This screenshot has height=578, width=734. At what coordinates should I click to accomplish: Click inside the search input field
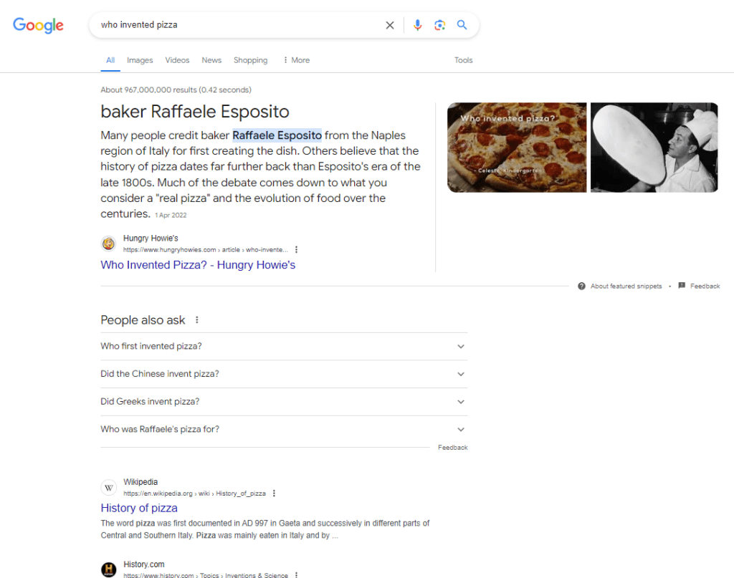tap(237, 25)
